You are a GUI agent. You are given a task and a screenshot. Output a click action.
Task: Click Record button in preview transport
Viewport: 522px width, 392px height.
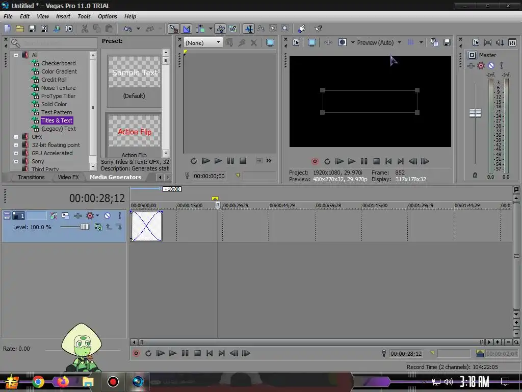coord(315,161)
